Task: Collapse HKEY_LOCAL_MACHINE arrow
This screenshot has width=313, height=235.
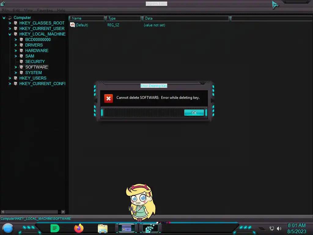Action: click(x=9, y=34)
